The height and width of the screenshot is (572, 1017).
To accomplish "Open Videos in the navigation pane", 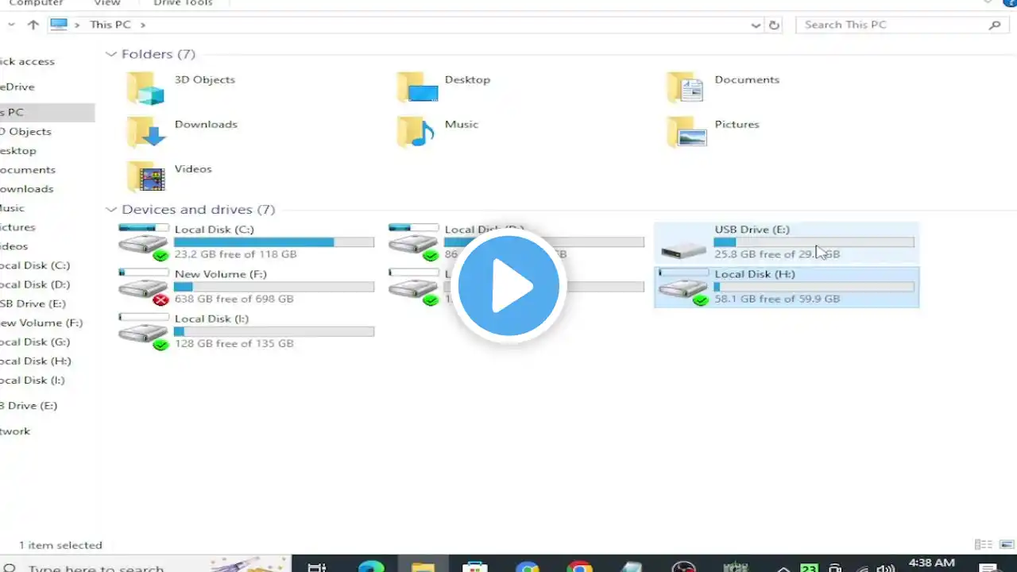I will point(14,245).
